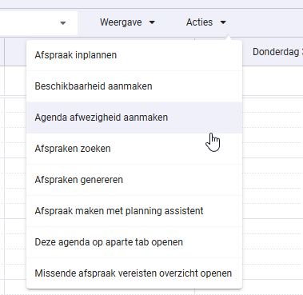Viewport: 303px width, 295px height.
Task: Click the word Weergave in the toolbar
Action: pos(121,22)
